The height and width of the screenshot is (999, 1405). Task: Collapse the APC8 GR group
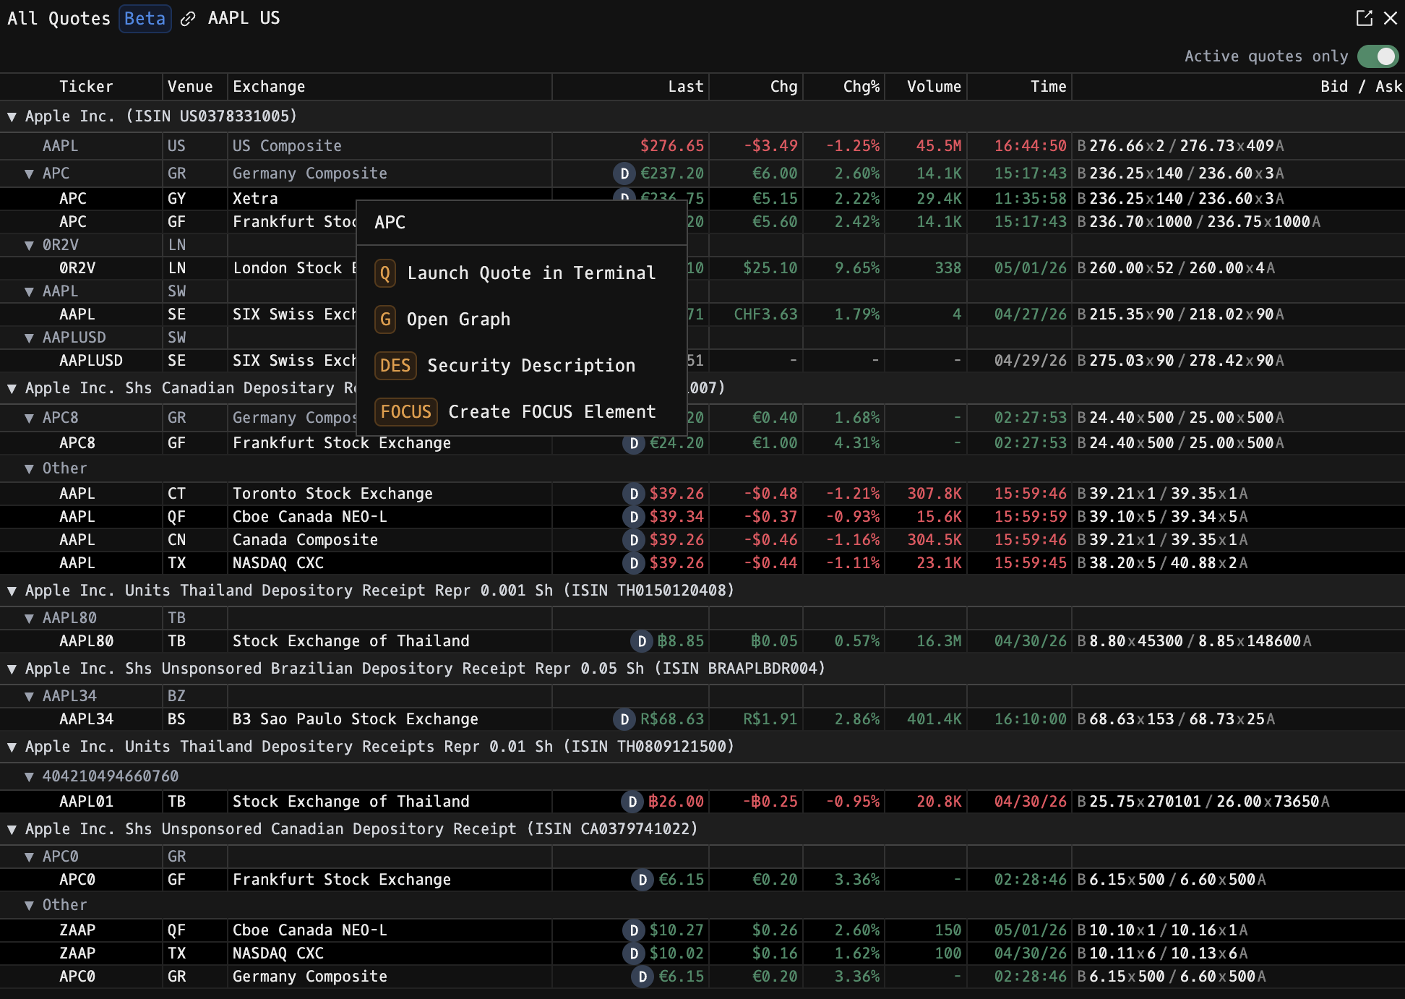coord(29,418)
